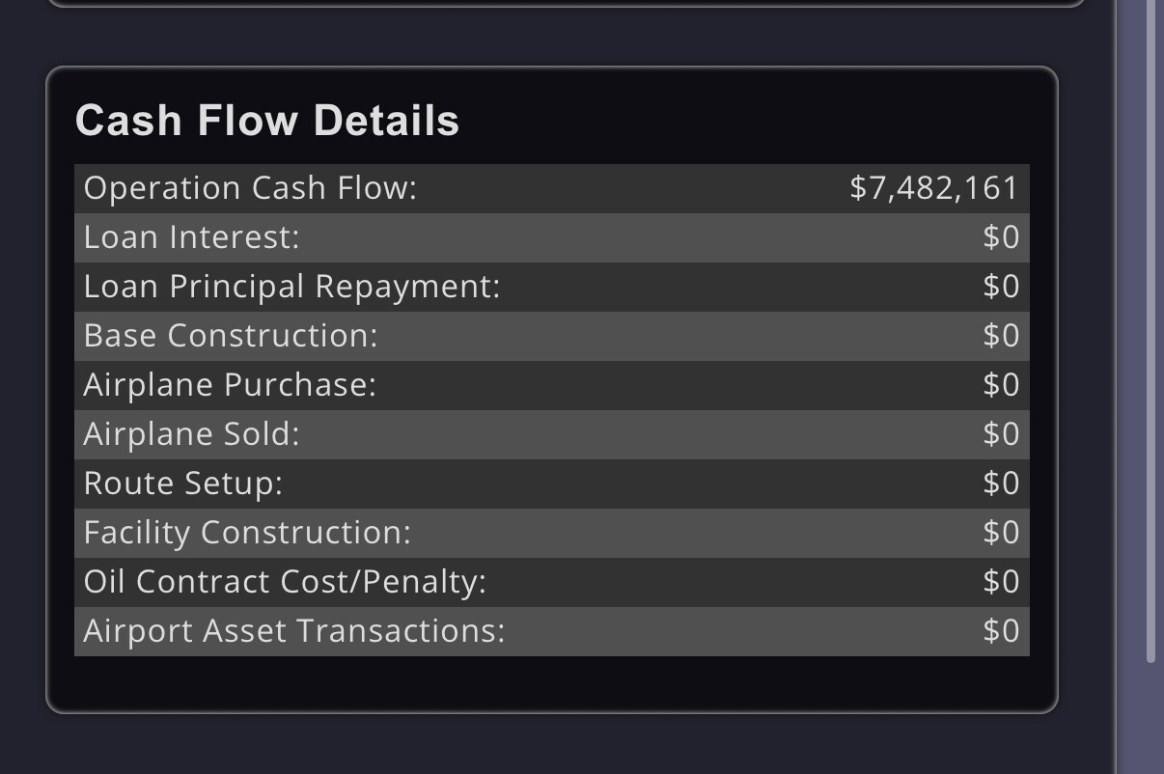Screen dimensions: 1164x774
Task: Select the Oil Contract Cost/Penalty label
Action: coord(285,582)
